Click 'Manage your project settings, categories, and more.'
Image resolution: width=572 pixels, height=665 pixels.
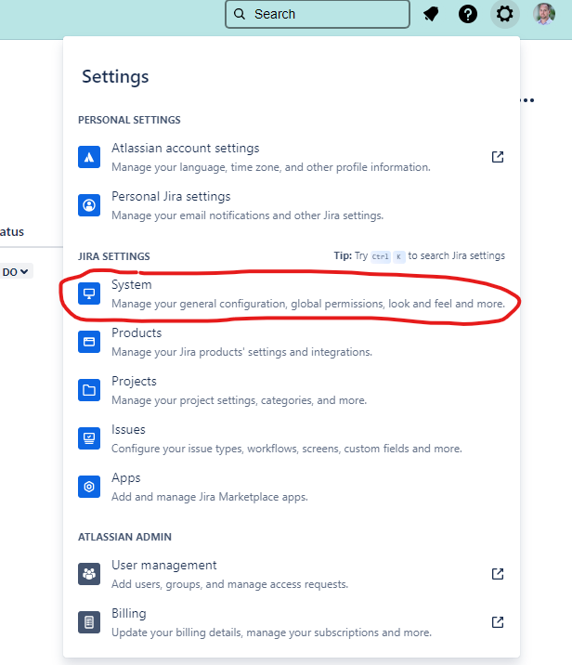tap(240, 400)
